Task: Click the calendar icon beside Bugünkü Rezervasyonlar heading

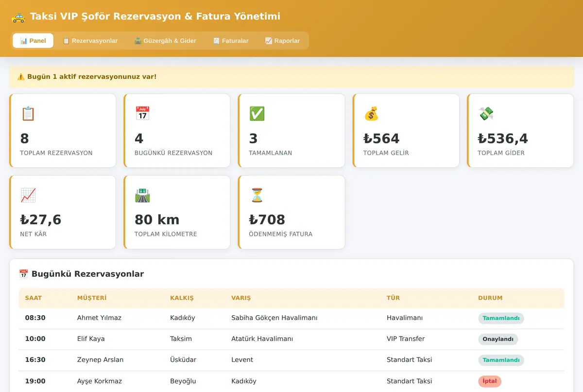Action: click(x=23, y=274)
